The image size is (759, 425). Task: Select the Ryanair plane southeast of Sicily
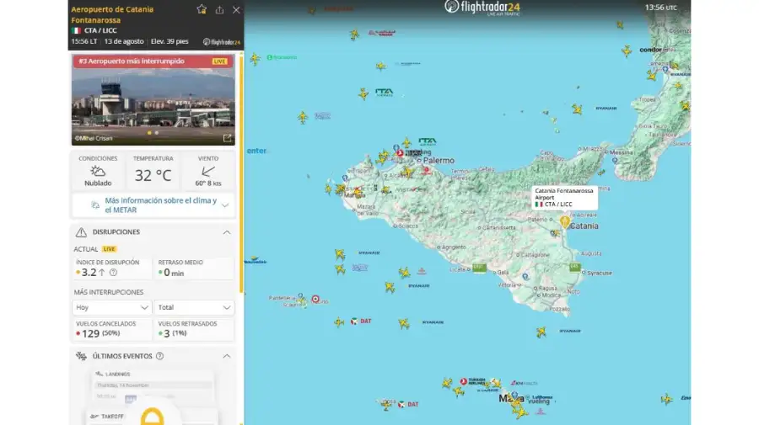[x=541, y=332]
